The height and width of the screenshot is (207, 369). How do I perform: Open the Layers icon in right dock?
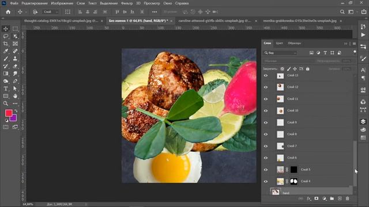pyautogui.click(x=363, y=121)
